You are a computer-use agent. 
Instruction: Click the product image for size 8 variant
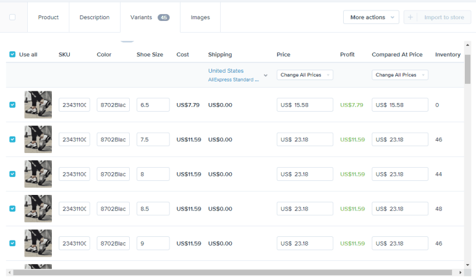click(x=38, y=174)
